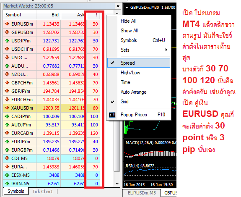Click the GBPUSDm down-arrow direction icon
Image resolution: width=241 pixels, height=197 pixels.
point(7,32)
